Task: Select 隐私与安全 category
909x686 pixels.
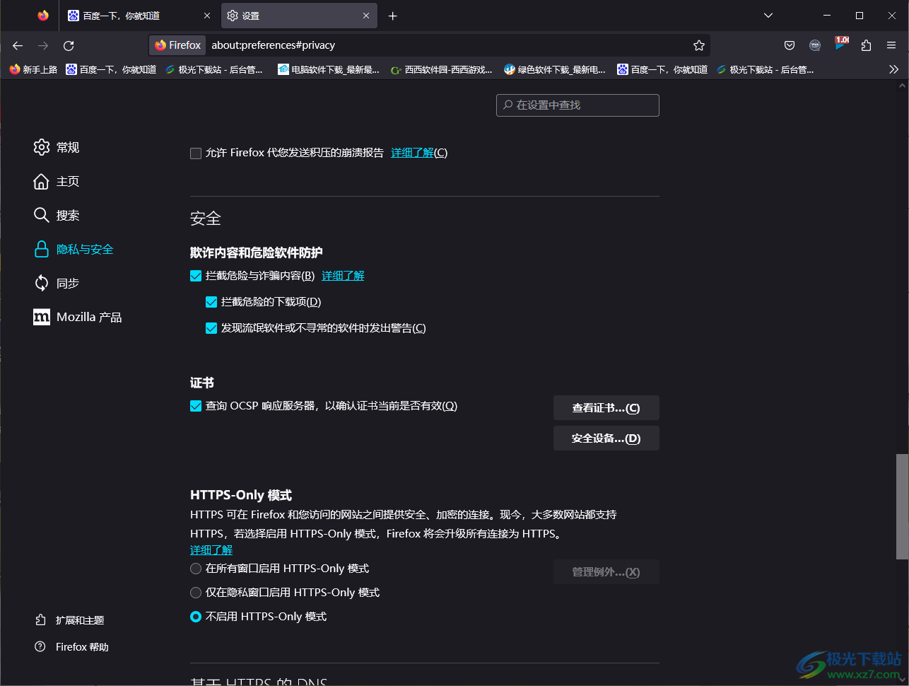Action: (74, 249)
